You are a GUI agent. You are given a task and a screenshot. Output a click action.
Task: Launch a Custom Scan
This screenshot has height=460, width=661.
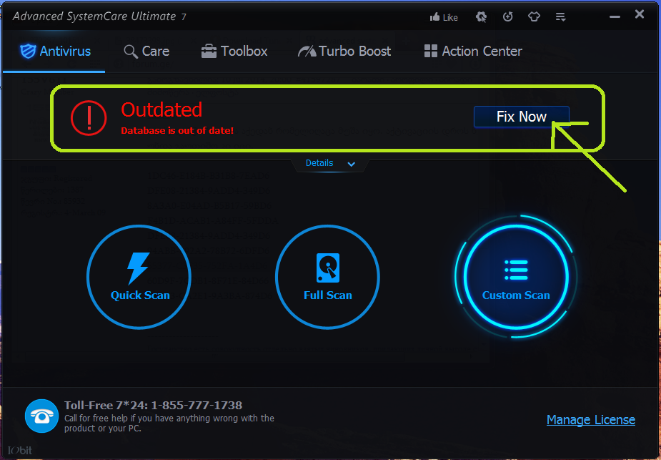[516, 277]
